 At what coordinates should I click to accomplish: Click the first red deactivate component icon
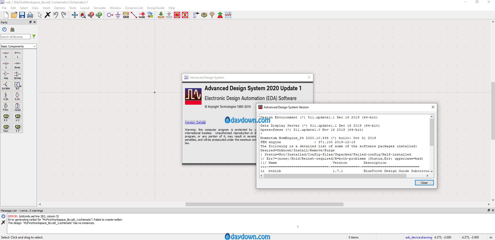coord(177,15)
